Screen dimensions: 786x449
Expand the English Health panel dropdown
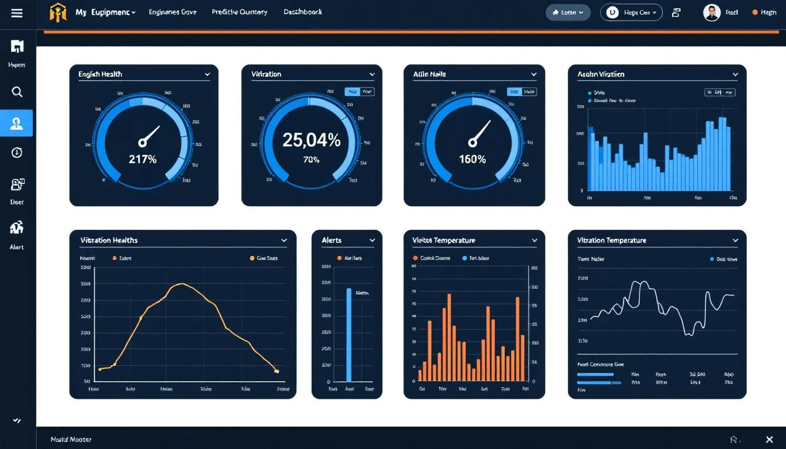pos(207,74)
